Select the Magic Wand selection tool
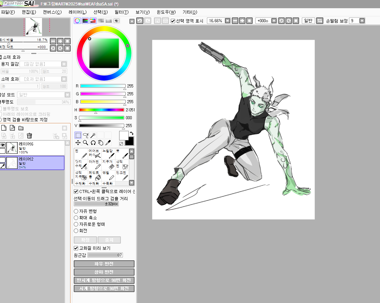The width and height of the screenshot is (380, 303). pyautogui.click(x=93, y=135)
